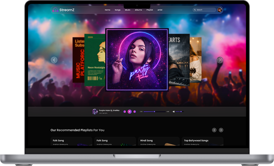Open the Songs menu item
The width and height of the screenshot is (274, 166).
click(118, 10)
